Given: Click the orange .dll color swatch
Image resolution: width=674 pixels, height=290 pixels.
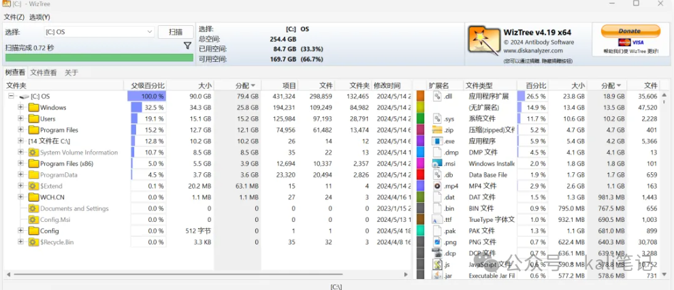Looking at the screenshot, I should click(x=420, y=96).
